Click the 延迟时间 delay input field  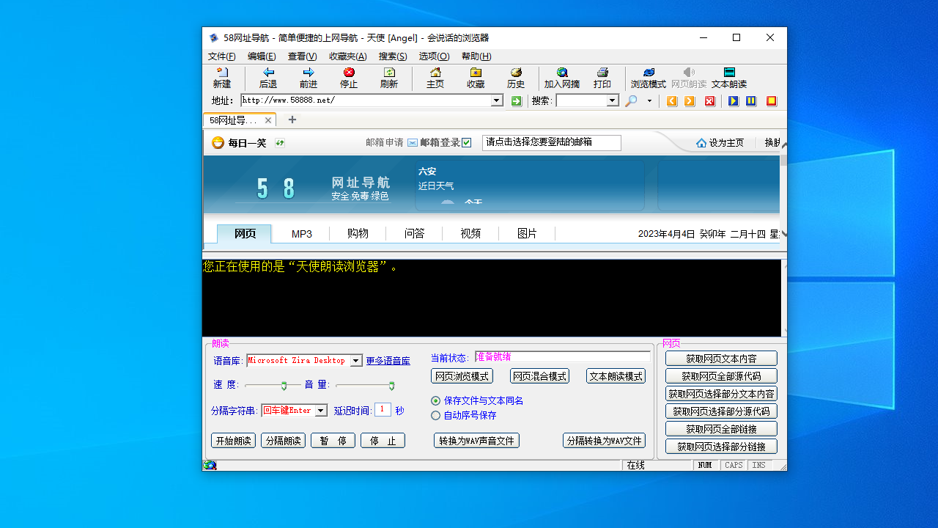click(383, 409)
